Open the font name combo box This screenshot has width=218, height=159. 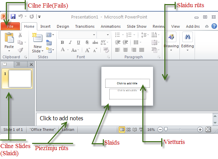tap(77, 35)
